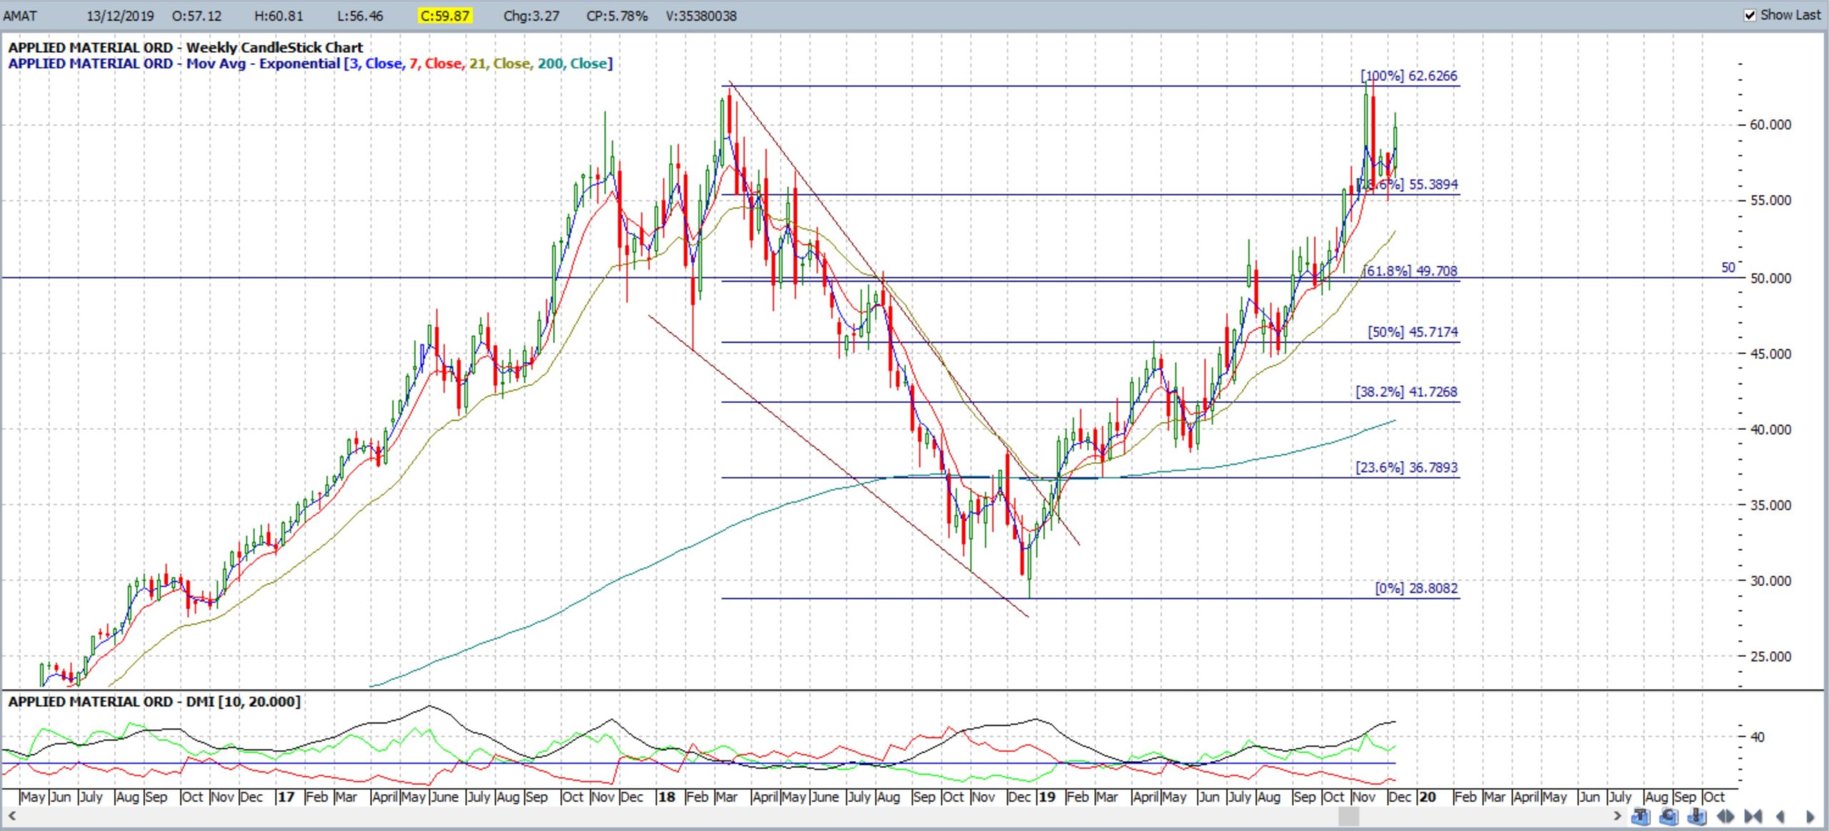
Task: Click the blue 'T' icon in bottom toolbar
Action: pyautogui.click(x=1641, y=816)
